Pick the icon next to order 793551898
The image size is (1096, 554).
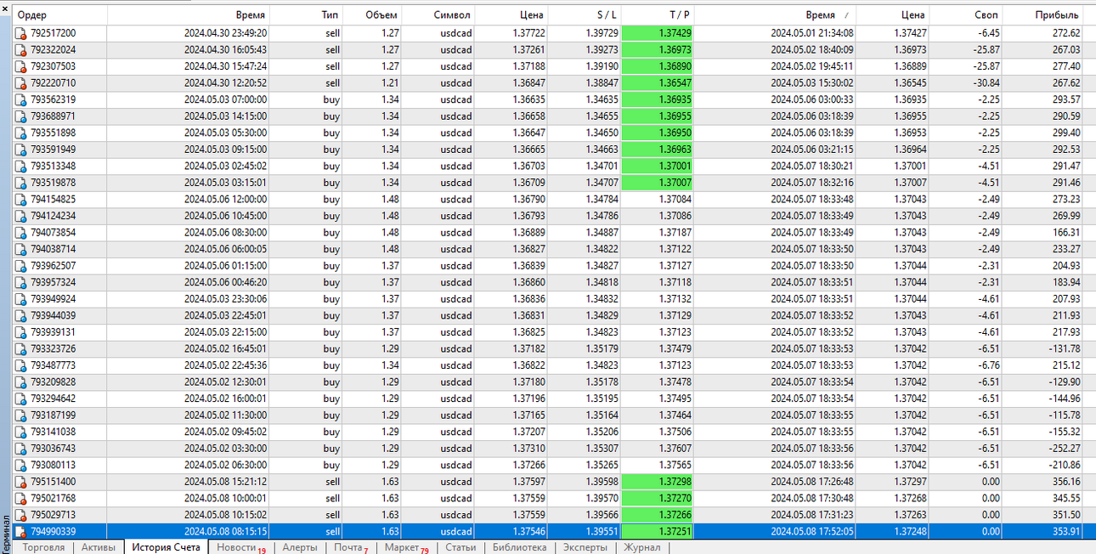[20, 133]
